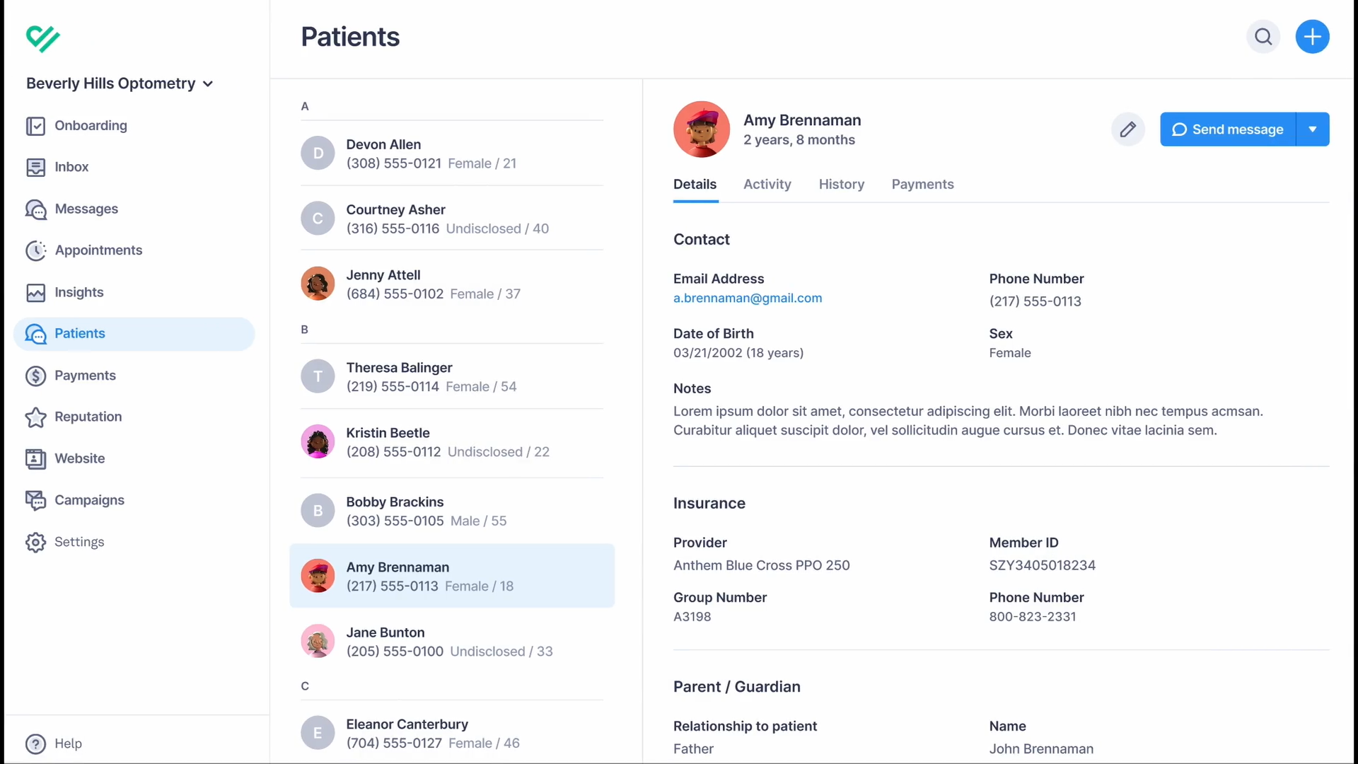Viewport: 1358px width, 764px height.
Task: Select Jenny Attell from patient list
Action: tap(452, 284)
